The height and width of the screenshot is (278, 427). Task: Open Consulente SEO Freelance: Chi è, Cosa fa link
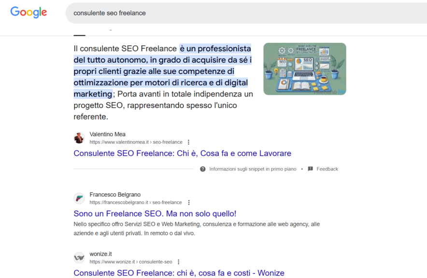click(x=182, y=153)
